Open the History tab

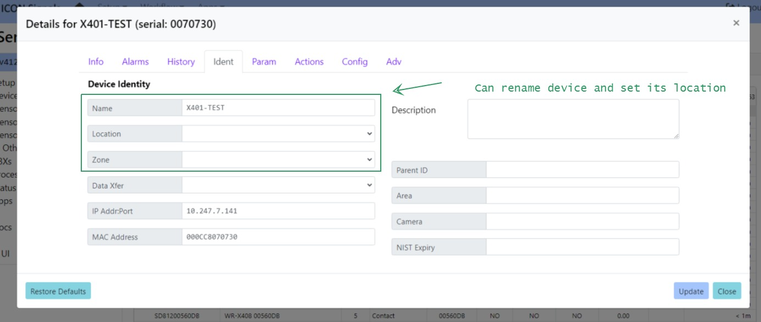181,61
